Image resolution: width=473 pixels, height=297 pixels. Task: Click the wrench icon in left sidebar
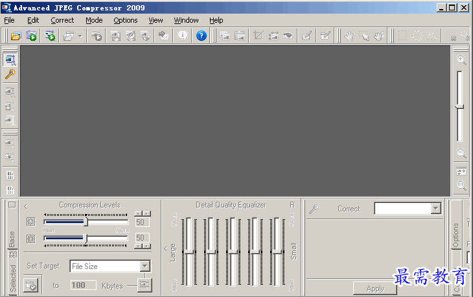point(10,75)
